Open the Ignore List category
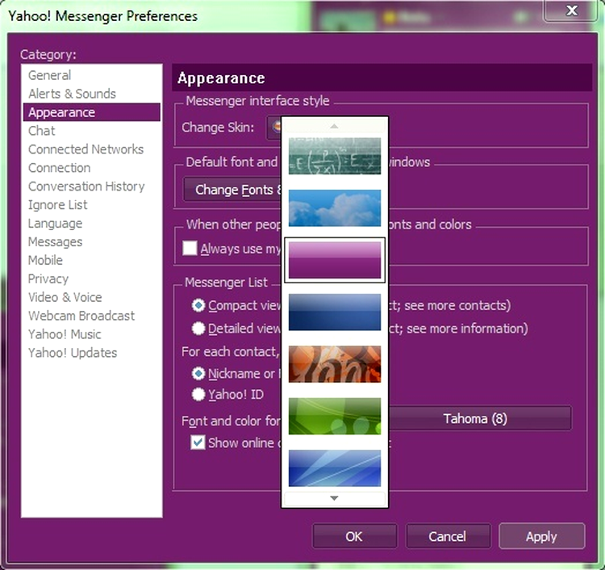This screenshot has width=605, height=570. [92, 205]
